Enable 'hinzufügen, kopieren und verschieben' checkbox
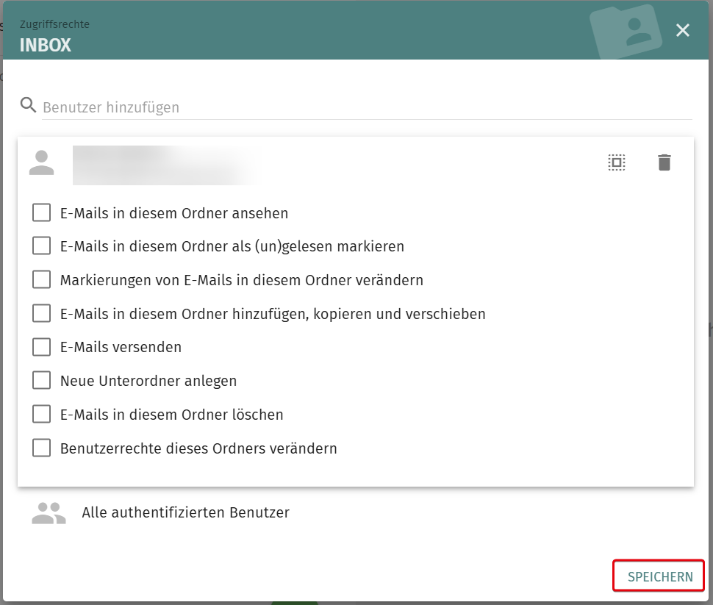Image resolution: width=713 pixels, height=605 pixels. (x=42, y=314)
